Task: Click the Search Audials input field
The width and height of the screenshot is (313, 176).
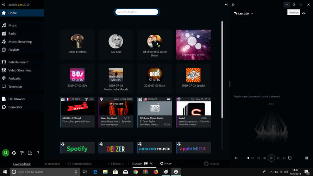Action: click(x=137, y=12)
